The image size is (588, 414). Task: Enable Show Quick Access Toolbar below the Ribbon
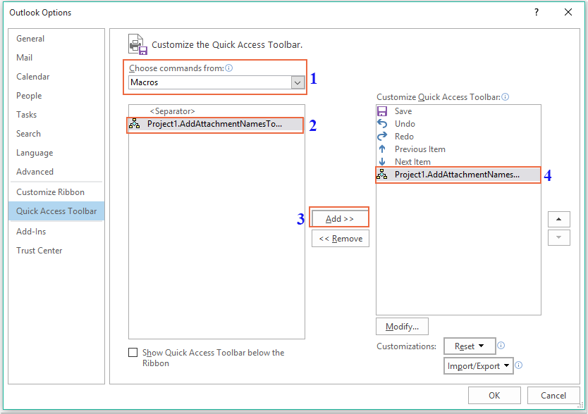[x=133, y=352]
